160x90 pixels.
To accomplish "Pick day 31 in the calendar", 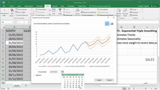I will pos(79,87).
